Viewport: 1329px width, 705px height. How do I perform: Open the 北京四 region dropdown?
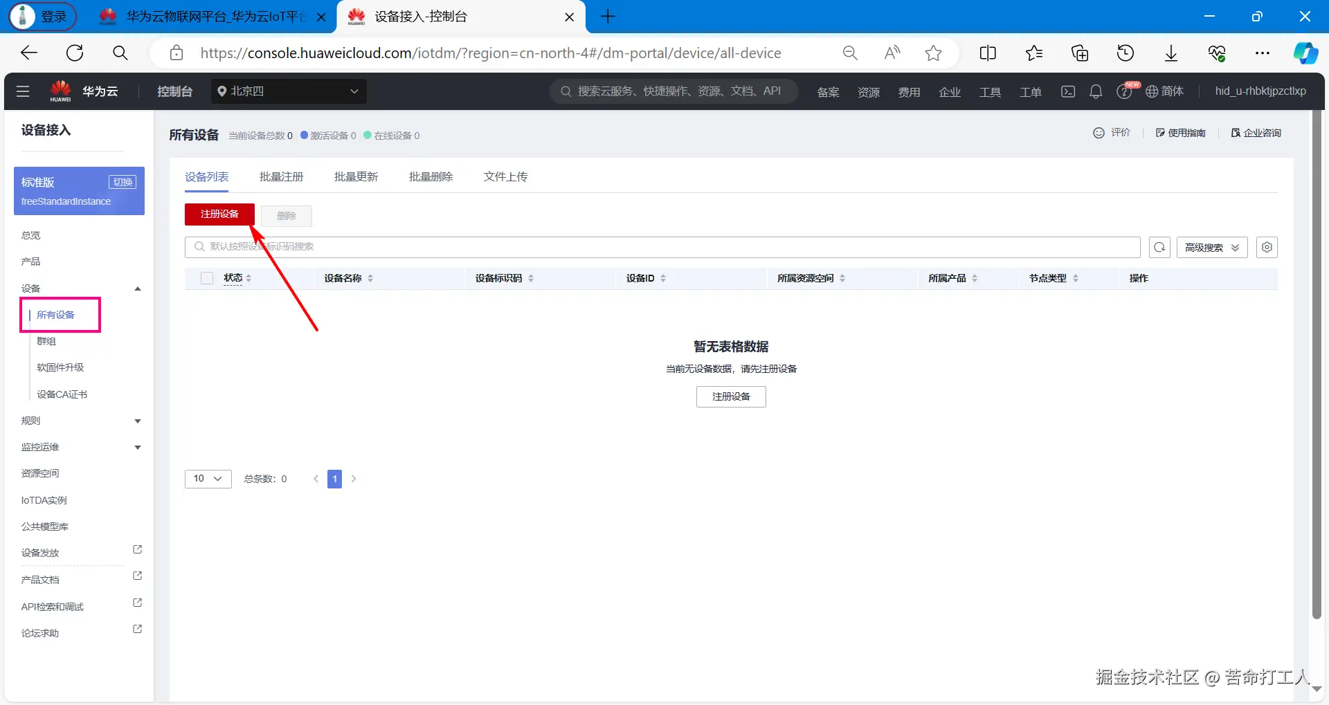(289, 91)
